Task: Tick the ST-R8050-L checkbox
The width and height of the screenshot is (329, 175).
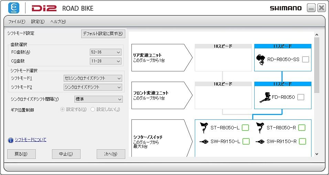Action: pos(245,128)
